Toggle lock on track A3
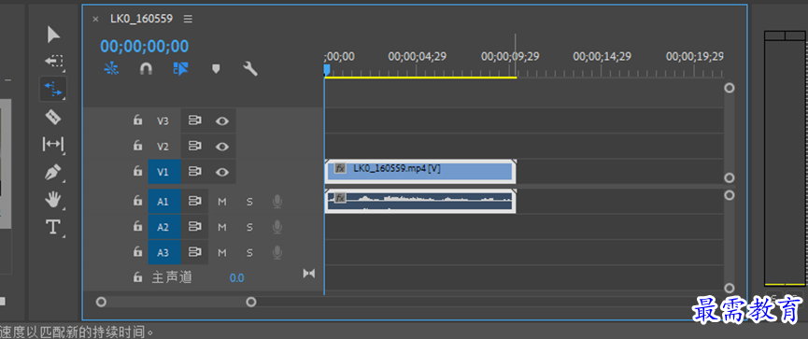 [x=137, y=252]
